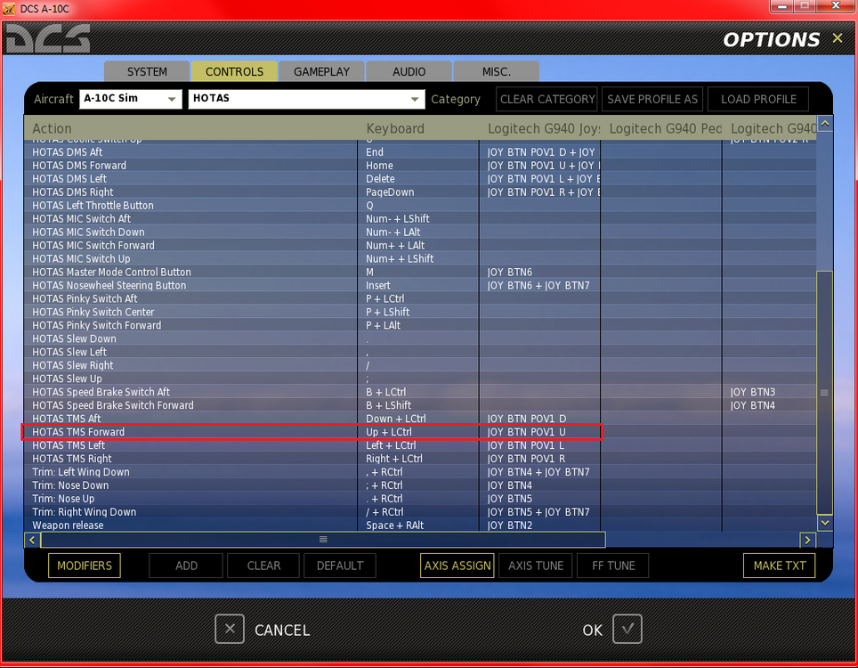Click the vertical scrollbar up arrow
858x668 pixels.
[824, 124]
